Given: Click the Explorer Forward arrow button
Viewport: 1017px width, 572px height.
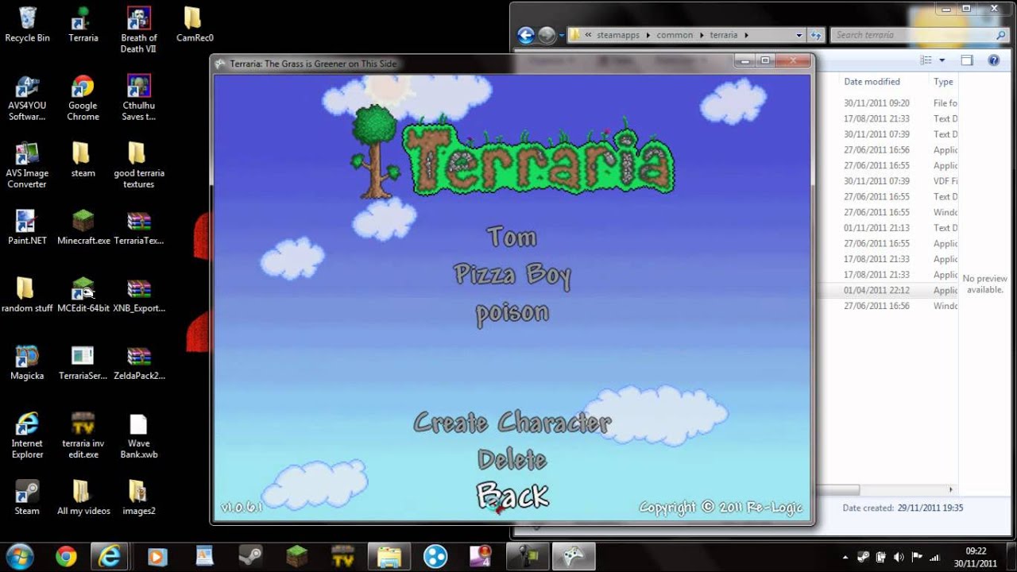Looking at the screenshot, I should tap(547, 35).
